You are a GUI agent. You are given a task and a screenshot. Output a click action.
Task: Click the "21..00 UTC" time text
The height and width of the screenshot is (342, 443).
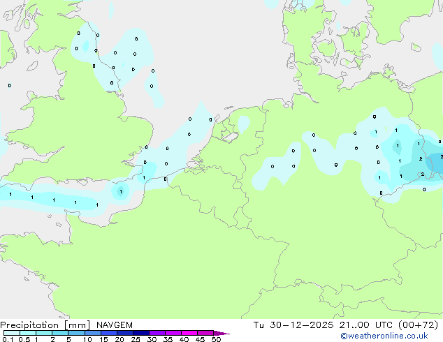(x=366, y=325)
